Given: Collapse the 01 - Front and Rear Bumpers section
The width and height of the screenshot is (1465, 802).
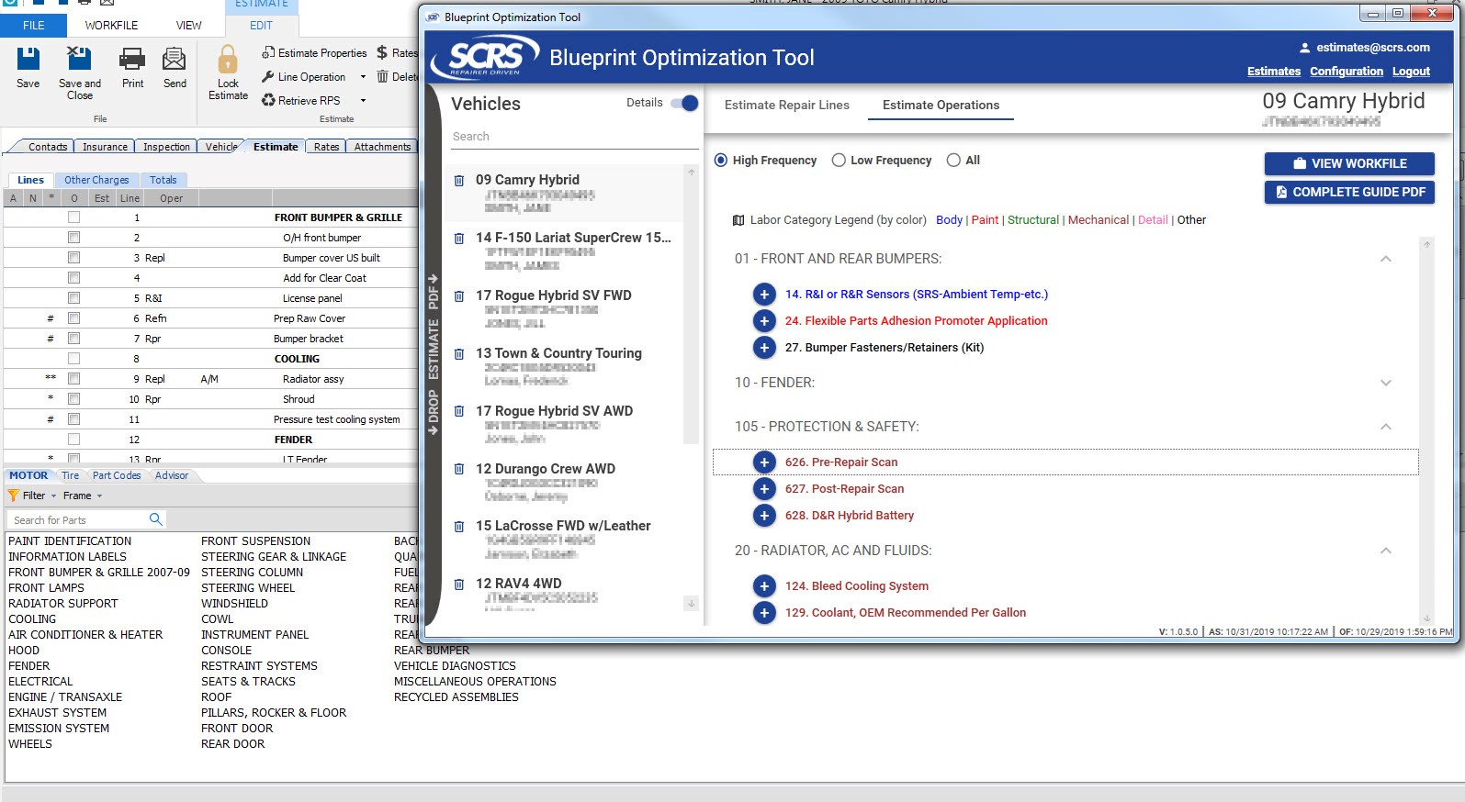Looking at the screenshot, I should (x=1385, y=259).
